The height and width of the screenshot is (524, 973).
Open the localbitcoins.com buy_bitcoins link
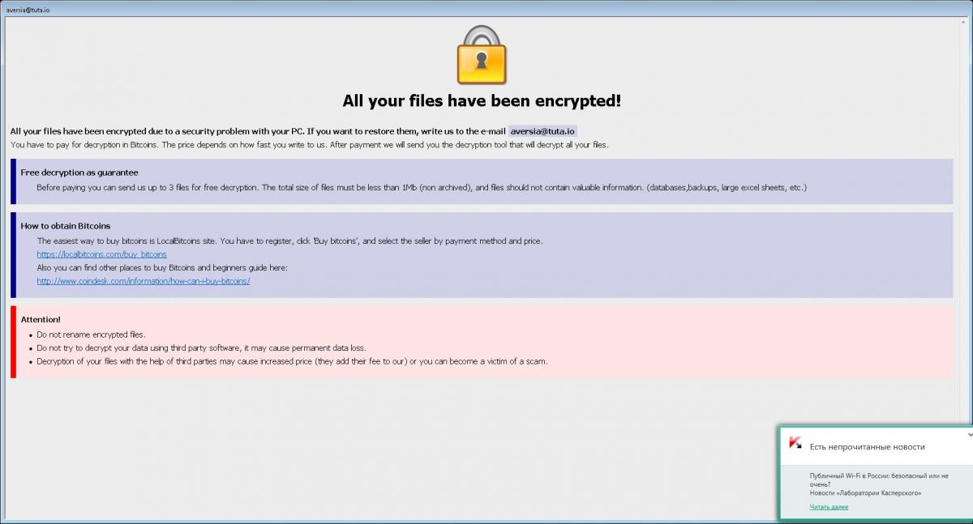pos(101,254)
